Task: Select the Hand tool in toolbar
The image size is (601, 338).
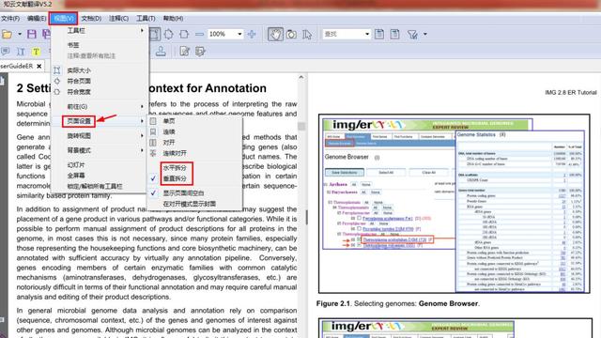Action: 275,34
